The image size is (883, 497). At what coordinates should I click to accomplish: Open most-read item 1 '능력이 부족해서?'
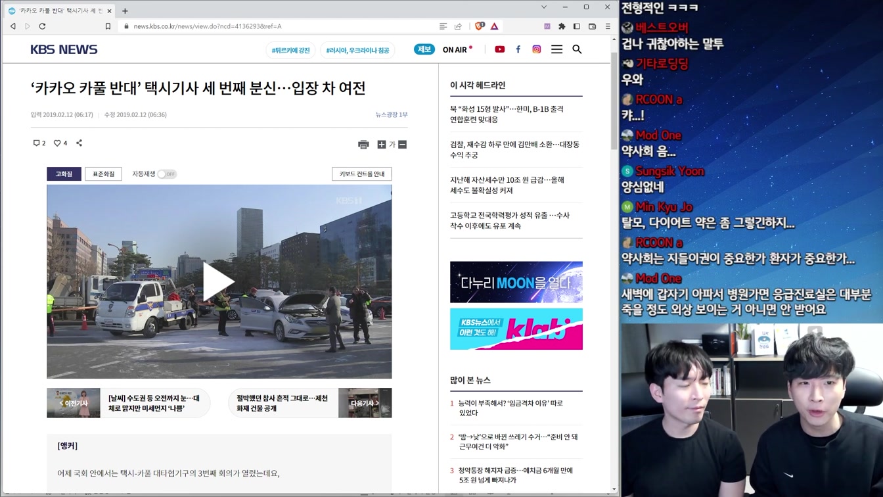pos(510,408)
